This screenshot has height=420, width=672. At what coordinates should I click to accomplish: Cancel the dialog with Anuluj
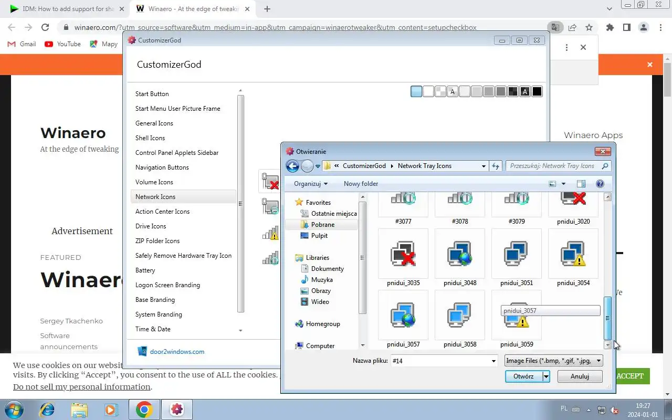click(x=580, y=376)
